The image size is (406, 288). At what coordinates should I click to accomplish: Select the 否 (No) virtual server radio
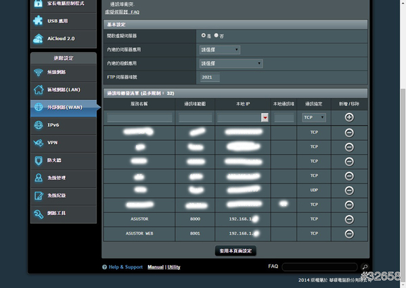(217, 34)
